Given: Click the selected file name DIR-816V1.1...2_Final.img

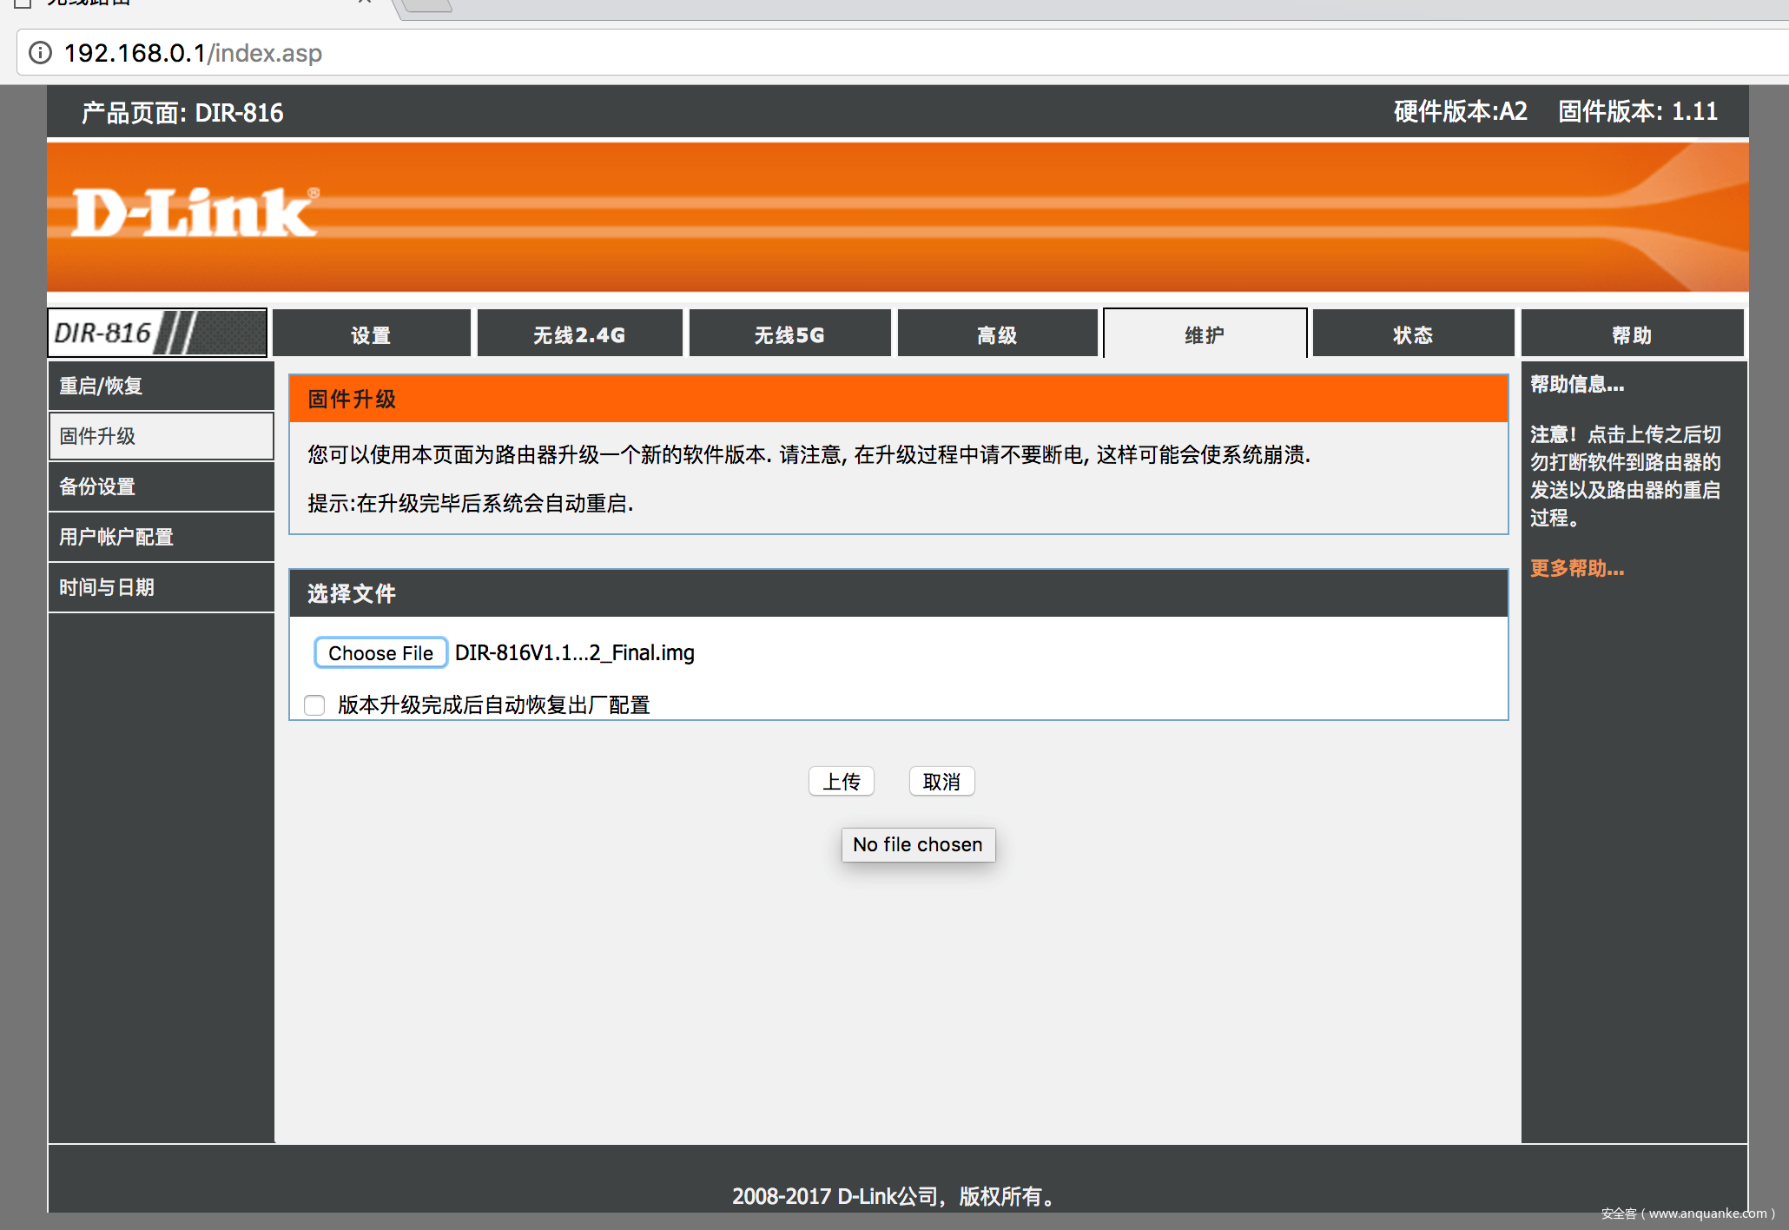Looking at the screenshot, I should tap(575, 652).
